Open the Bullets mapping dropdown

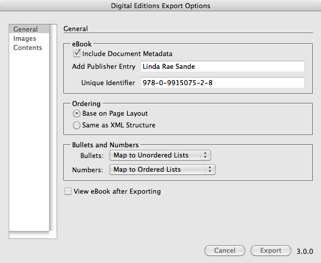(x=160, y=155)
